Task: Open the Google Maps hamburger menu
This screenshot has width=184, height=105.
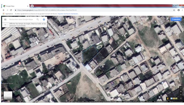Action: 5,20
